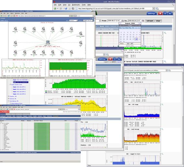Click Home icon in top Cacti Firefox window
This screenshot has height=167, width=184.
click(73, 8)
